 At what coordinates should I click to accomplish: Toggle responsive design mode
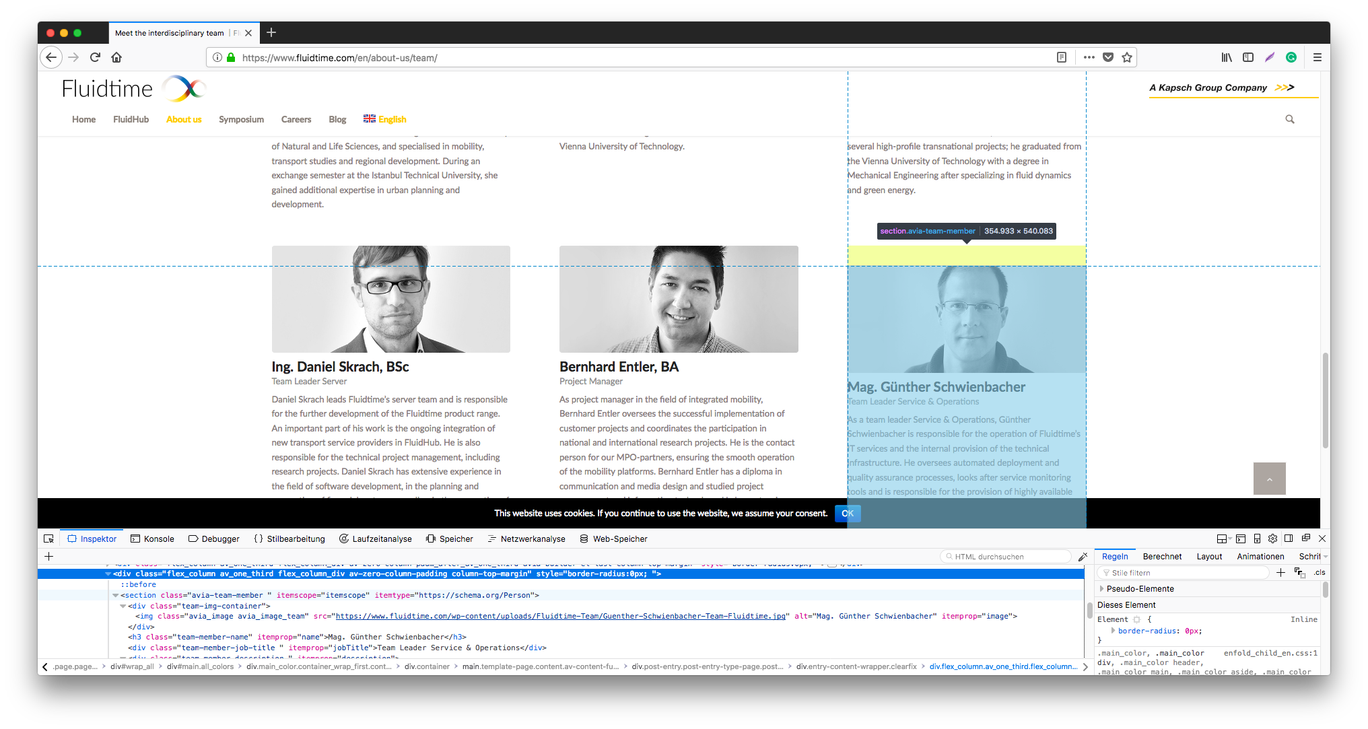coord(1257,539)
